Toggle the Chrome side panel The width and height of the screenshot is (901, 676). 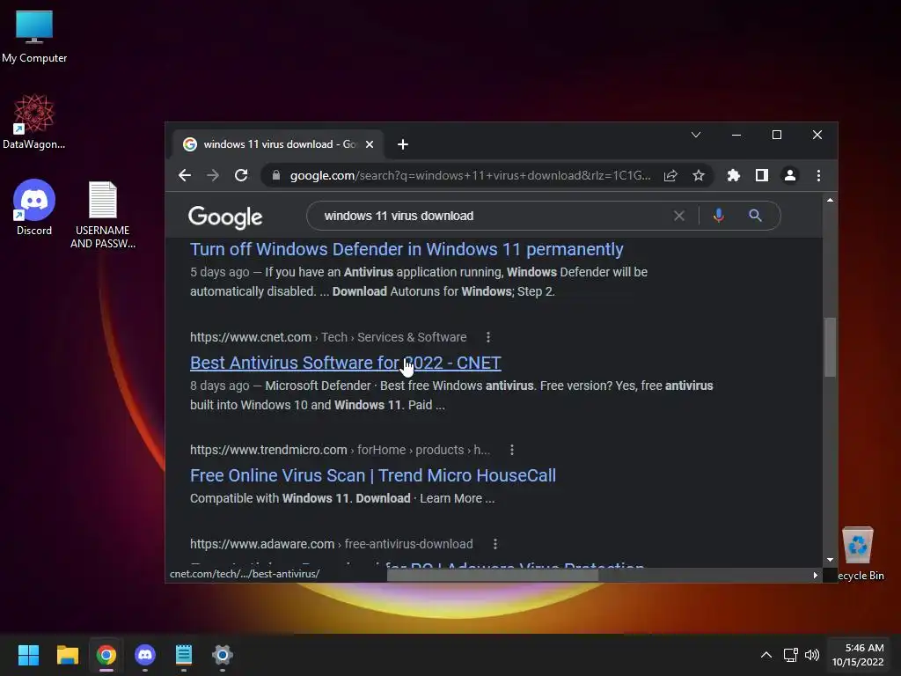(762, 175)
